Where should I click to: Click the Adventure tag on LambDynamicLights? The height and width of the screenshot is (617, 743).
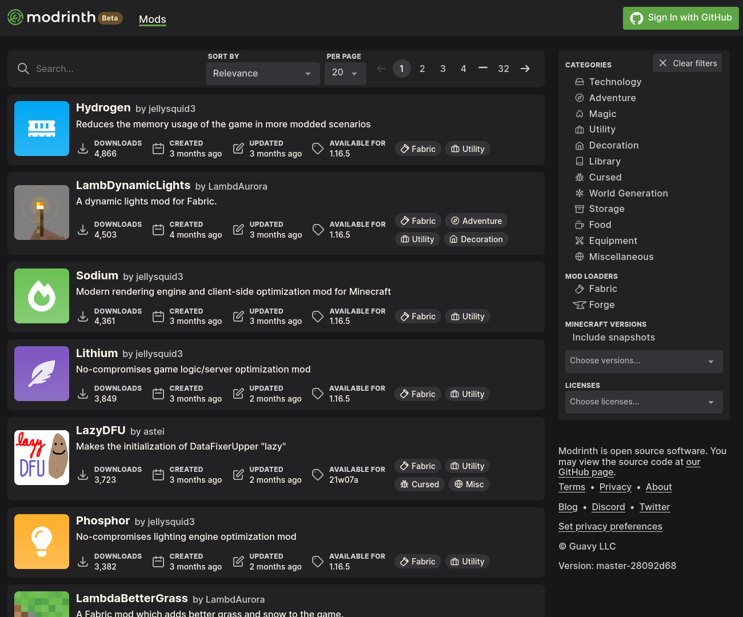pos(477,221)
